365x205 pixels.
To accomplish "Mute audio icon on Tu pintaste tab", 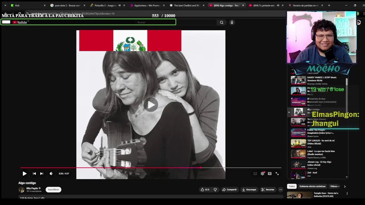I will pyautogui.click(x=278, y=5).
